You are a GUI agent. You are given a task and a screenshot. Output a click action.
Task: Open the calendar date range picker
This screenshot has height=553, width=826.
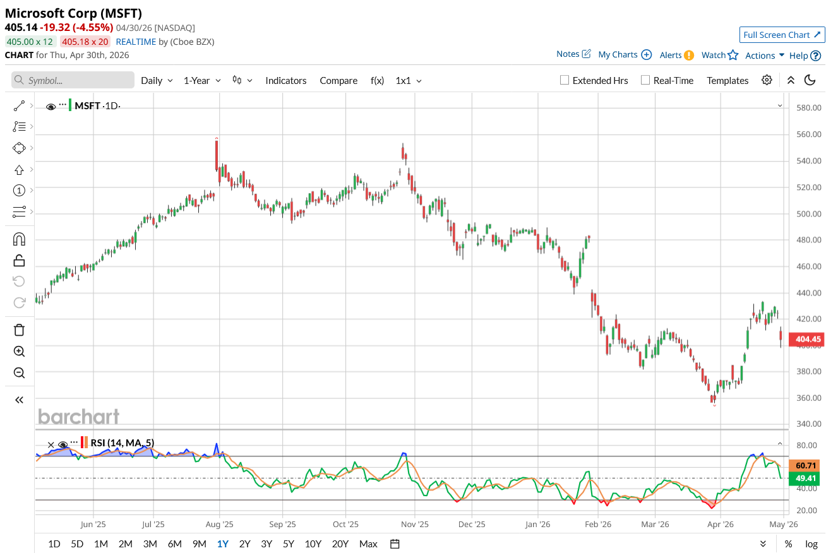pos(395,544)
